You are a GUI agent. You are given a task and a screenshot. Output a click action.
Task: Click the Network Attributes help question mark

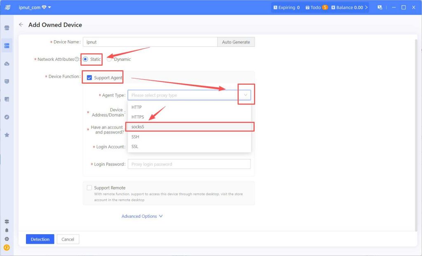click(77, 59)
